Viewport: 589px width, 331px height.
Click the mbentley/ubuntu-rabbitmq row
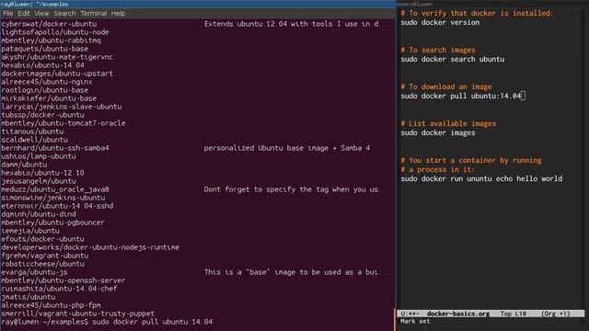[52, 40]
